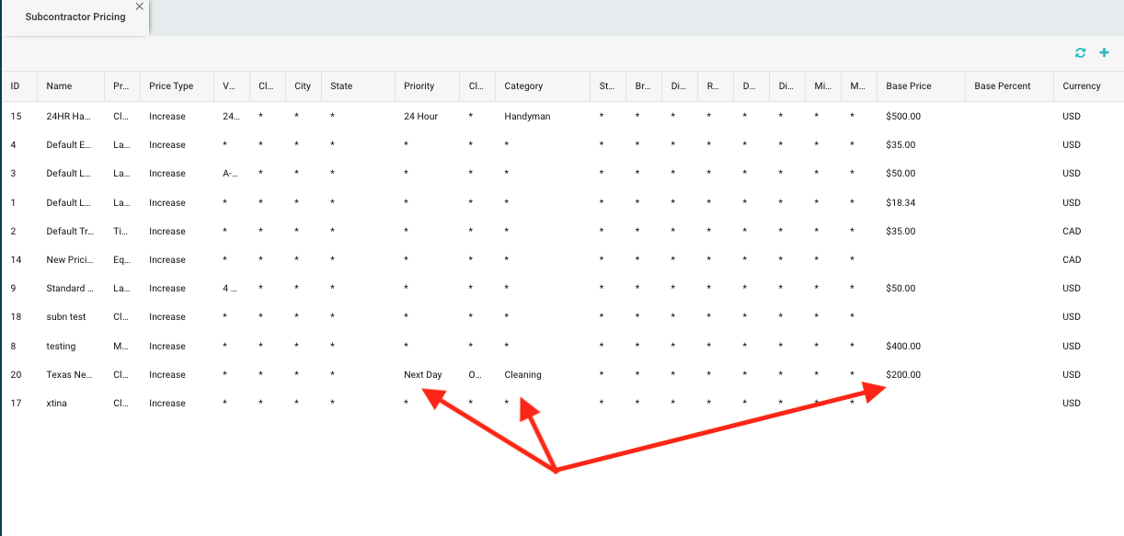The width and height of the screenshot is (1124, 536).
Task: Click the Price Type column header
Action: coord(171,86)
